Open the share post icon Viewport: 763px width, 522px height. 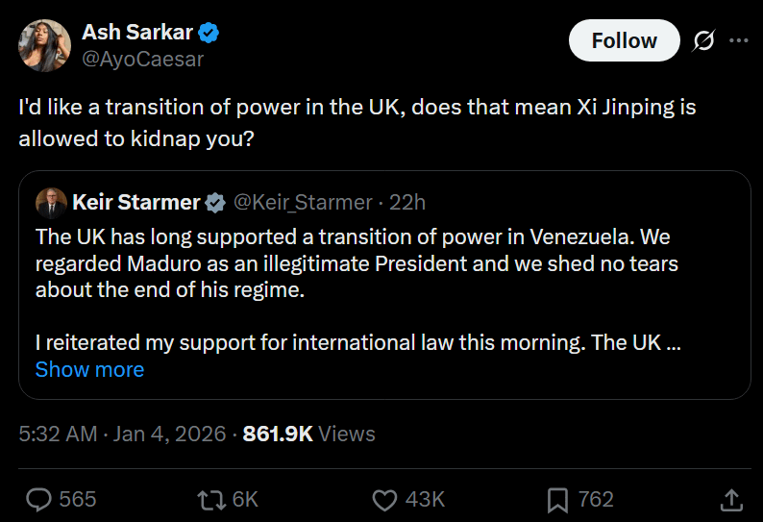[x=730, y=499]
